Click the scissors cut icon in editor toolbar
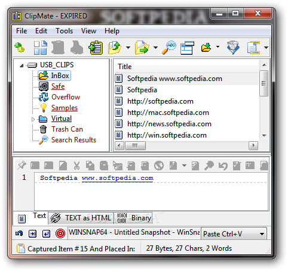 (x=76, y=165)
